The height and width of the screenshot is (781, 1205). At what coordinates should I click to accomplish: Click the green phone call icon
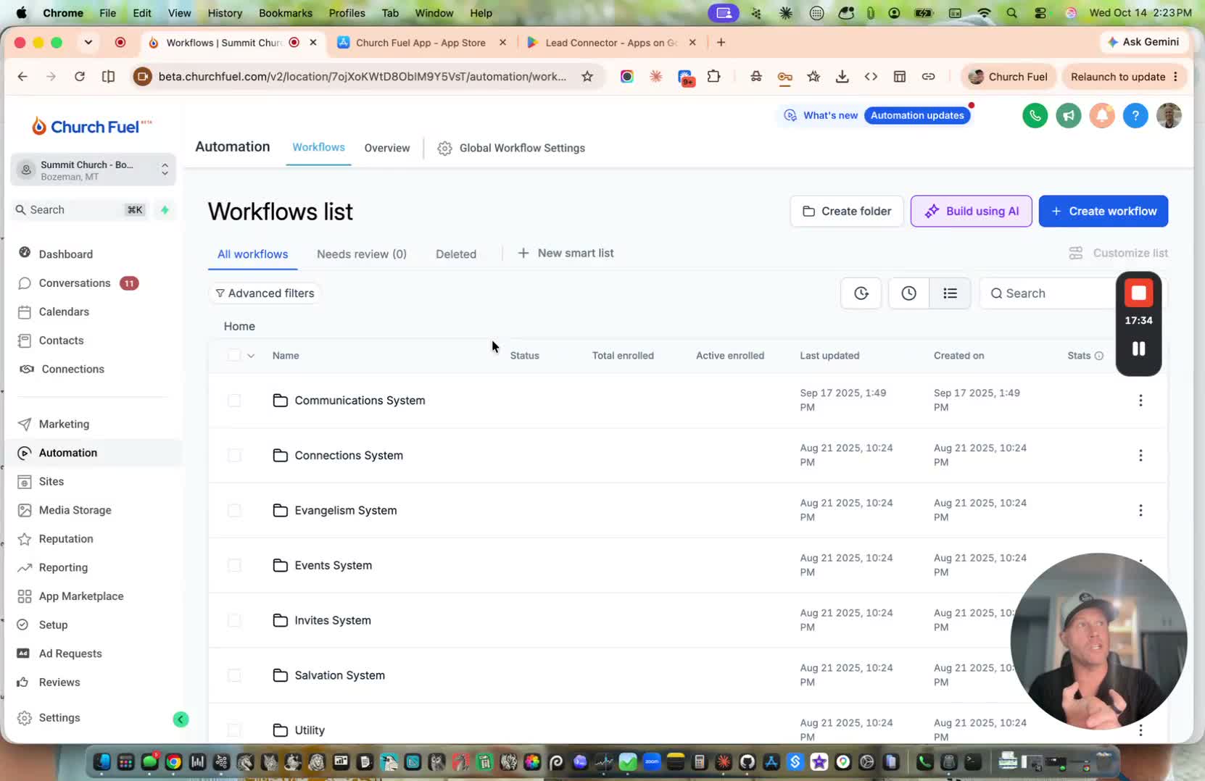click(x=1035, y=116)
